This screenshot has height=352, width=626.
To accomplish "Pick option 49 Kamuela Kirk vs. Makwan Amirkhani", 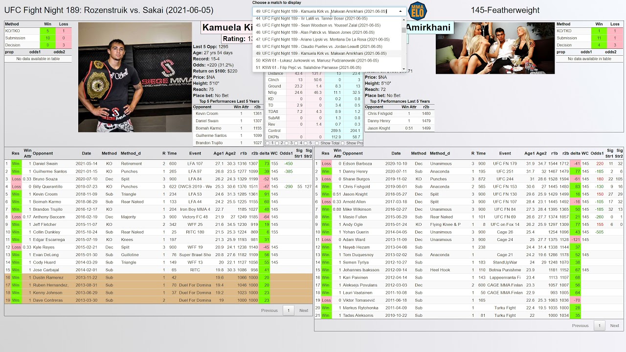I will pyautogui.click(x=327, y=53).
